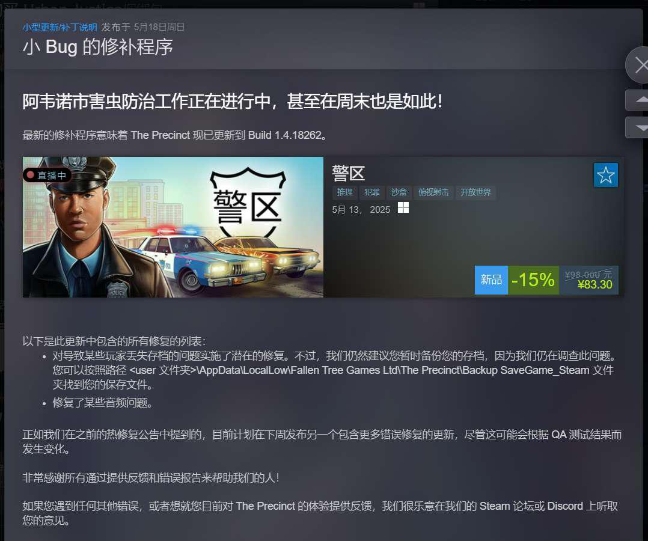The width and height of the screenshot is (648, 541).
Task: Click the publish date 5月18日周日
Action: [159, 27]
